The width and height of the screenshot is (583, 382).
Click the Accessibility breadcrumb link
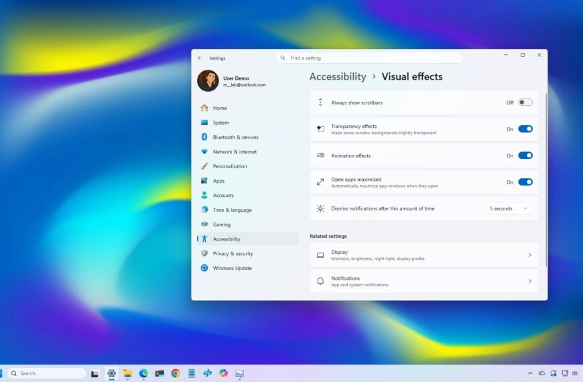point(338,76)
